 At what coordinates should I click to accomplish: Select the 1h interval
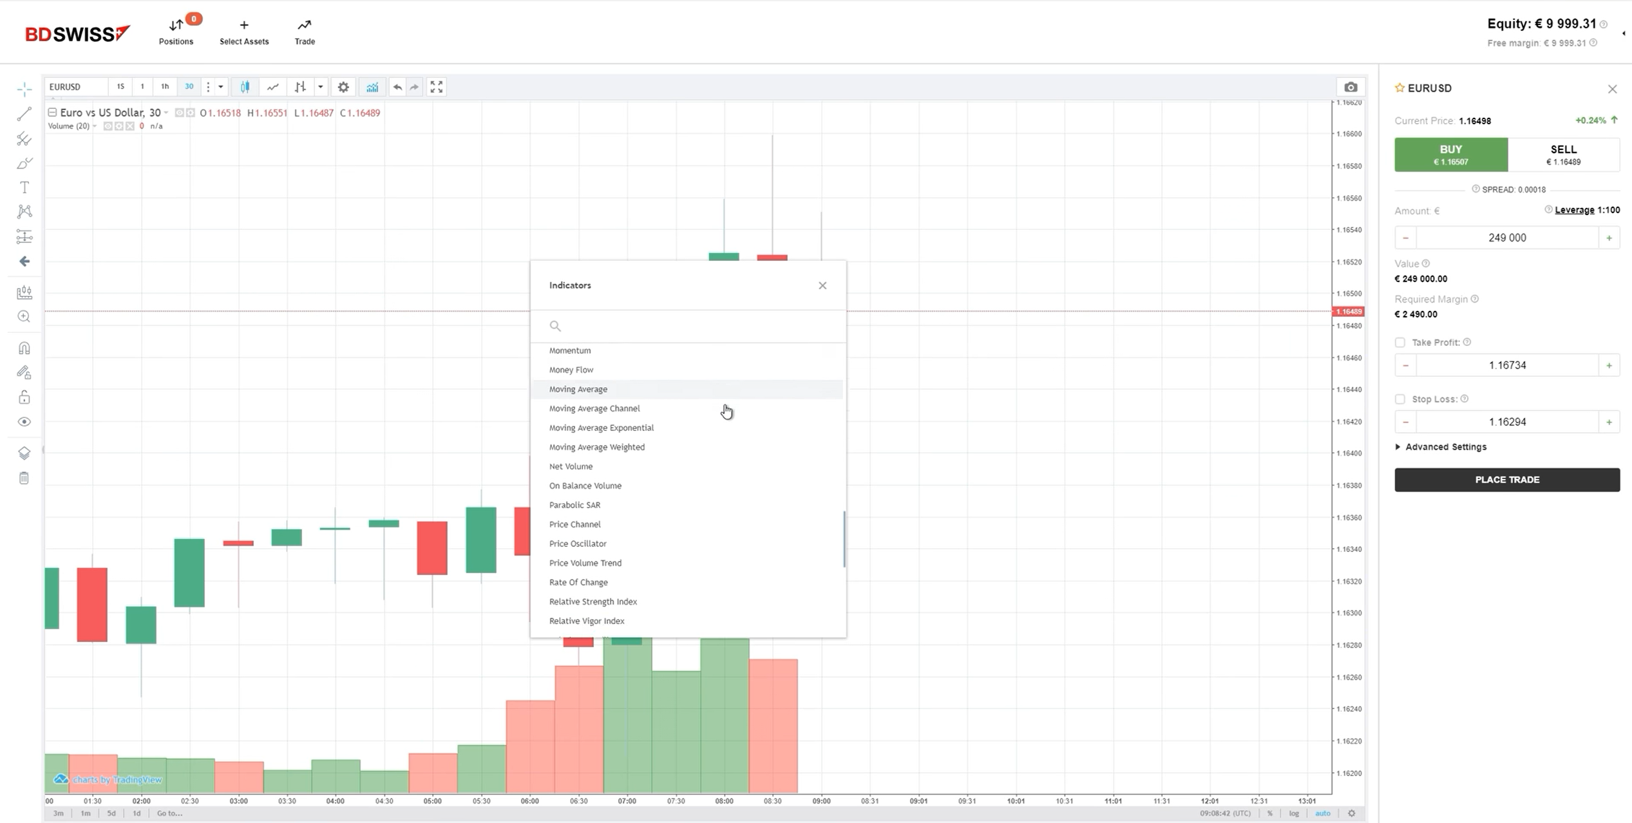pos(165,87)
